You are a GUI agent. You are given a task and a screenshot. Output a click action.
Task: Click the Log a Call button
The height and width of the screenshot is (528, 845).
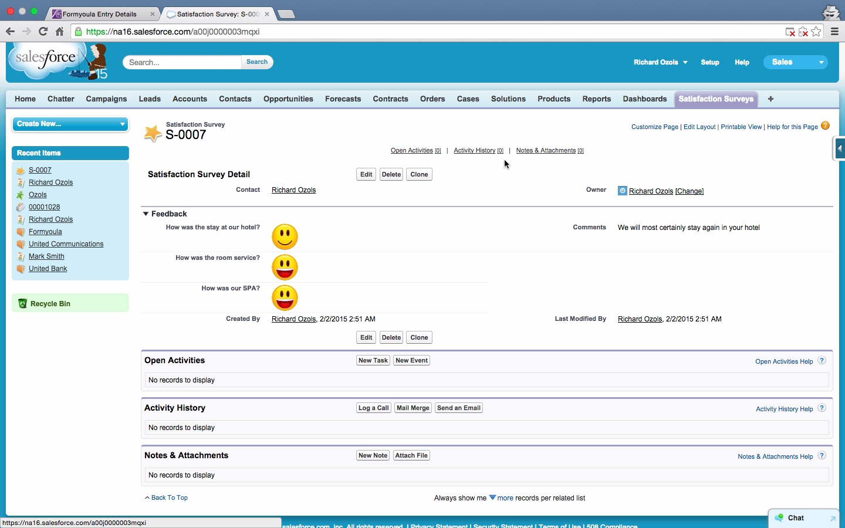374,408
